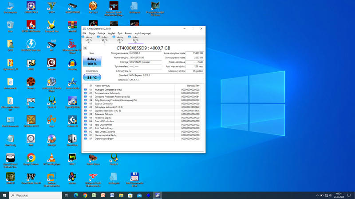This screenshot has height=199, width=355.
Task: Open the Arma desktop shortcut
Action: [10, 161]
